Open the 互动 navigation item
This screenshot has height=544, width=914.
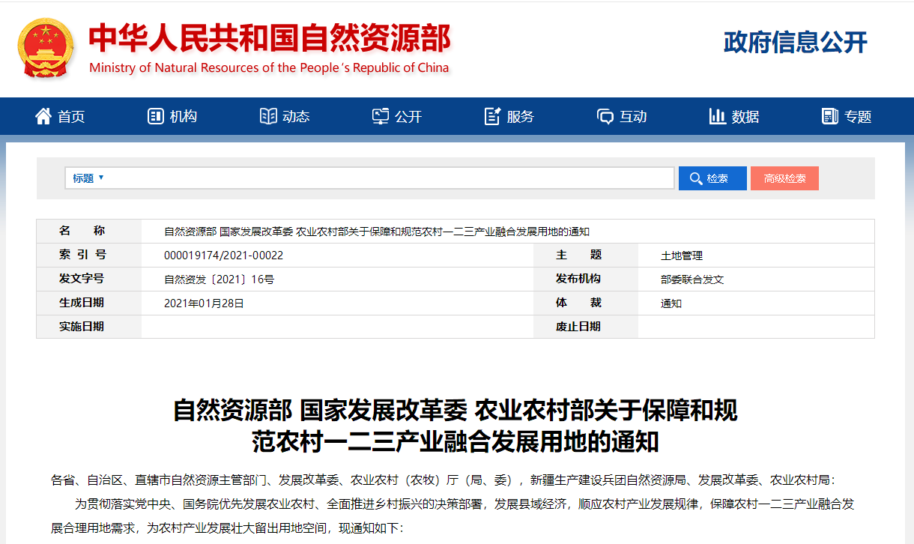point(622,116)
